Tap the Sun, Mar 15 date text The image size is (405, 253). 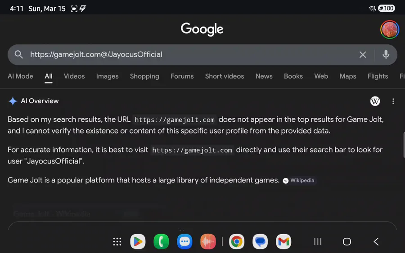click(x=47, y=9)
